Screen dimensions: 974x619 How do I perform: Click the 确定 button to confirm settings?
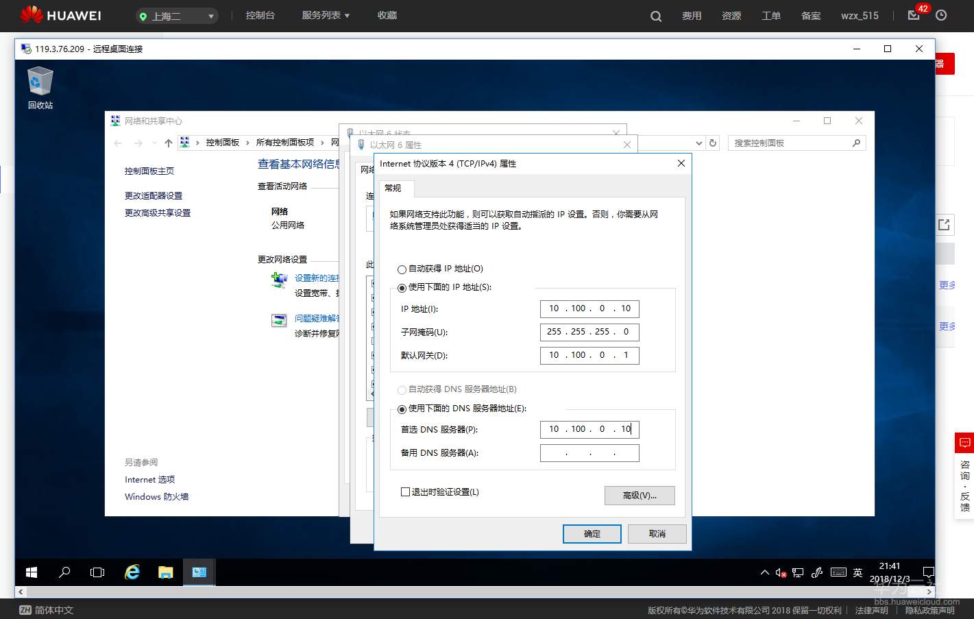pos(592,533)
